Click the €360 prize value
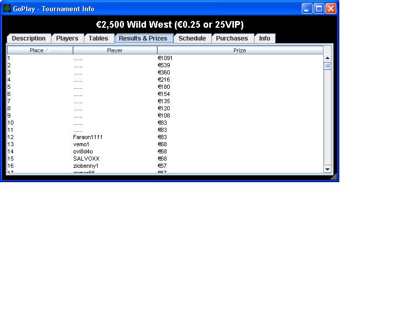The height and width of the screenshot is (314, 418). [163, 72]
